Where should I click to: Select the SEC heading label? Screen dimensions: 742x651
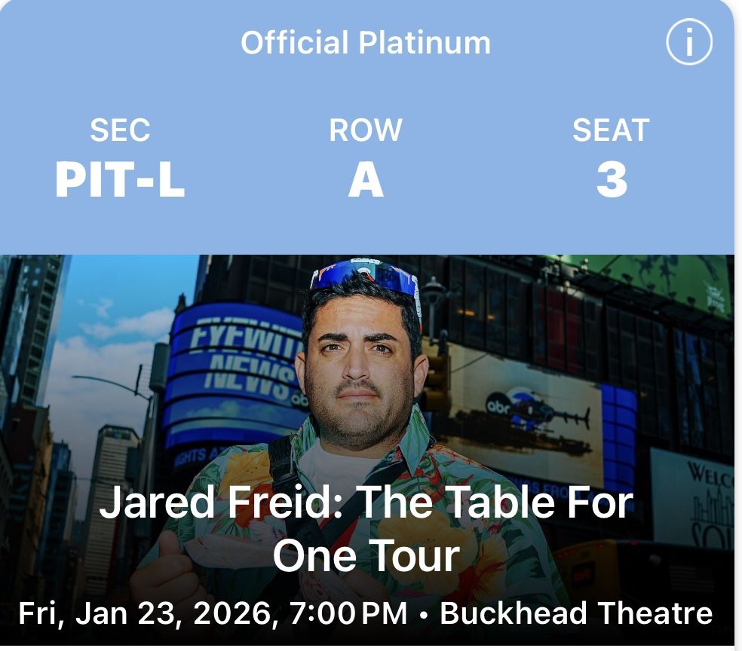pos(120,131)
